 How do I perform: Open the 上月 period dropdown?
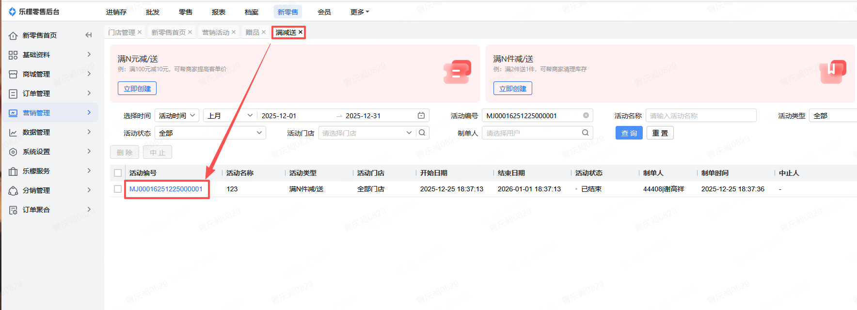[x=230, y=115]
